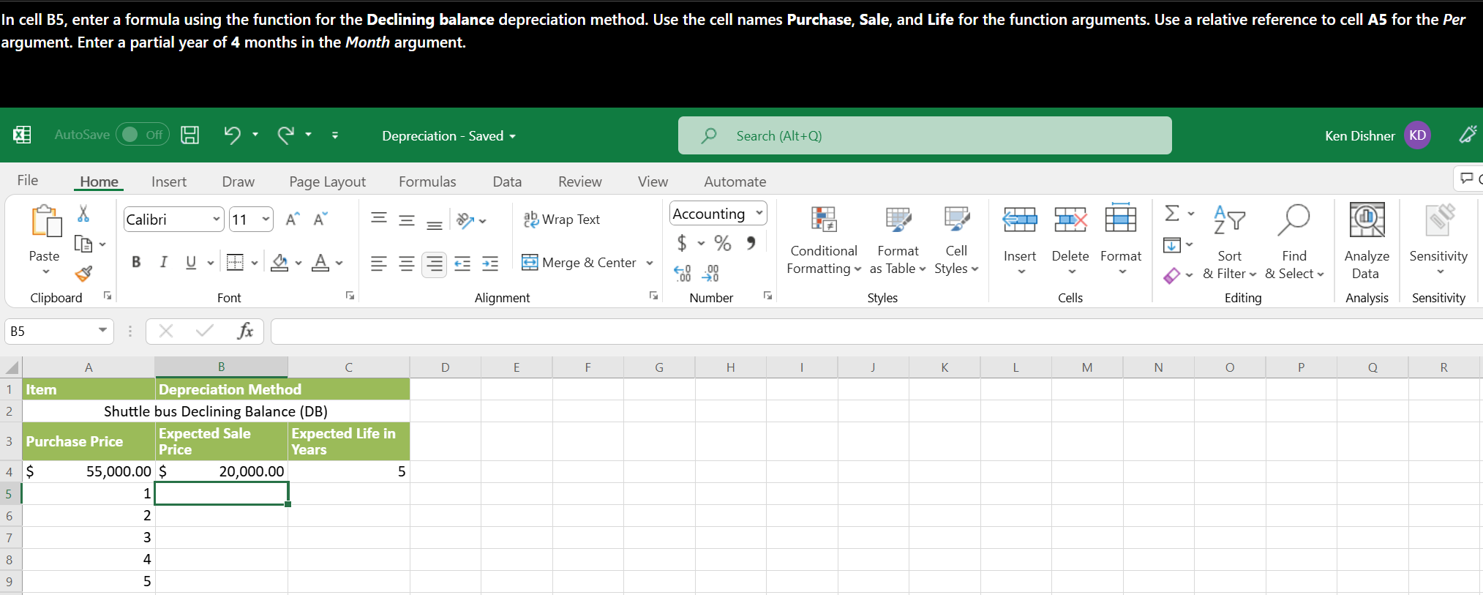Select cell B5 in the worksheet
The height and width of the screenshot is (595, 1483).
[222, 493]
